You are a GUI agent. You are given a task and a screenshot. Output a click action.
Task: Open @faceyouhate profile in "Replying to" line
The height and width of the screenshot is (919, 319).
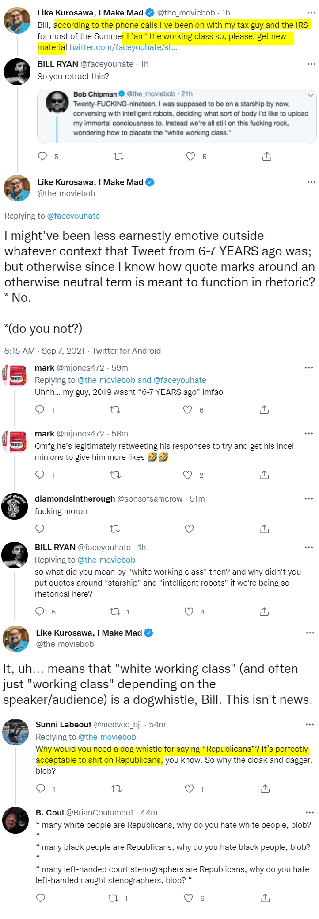pyautogui.click(x=73, y=216)
